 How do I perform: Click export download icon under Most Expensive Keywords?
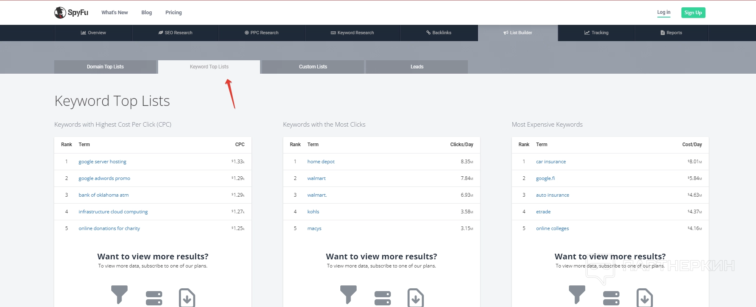[644, 297]
